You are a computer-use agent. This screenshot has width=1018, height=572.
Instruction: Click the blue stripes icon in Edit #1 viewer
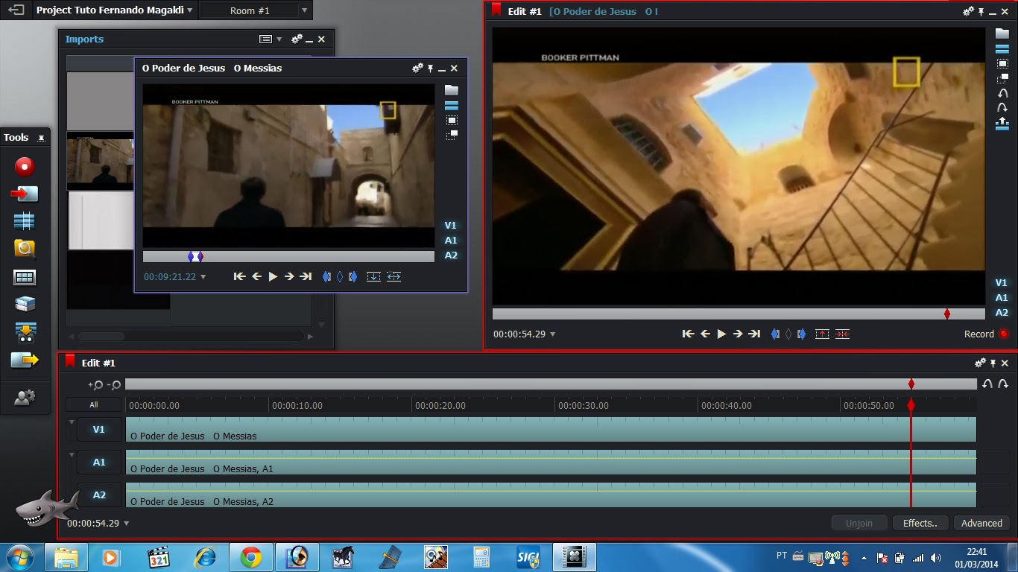1002,49
